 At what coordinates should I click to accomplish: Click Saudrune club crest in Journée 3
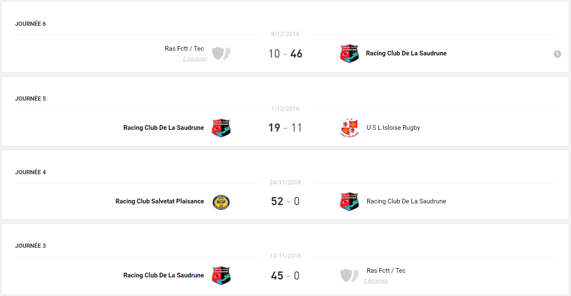tap(221, 275)
